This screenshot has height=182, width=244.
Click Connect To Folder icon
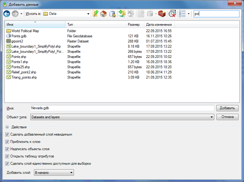pyautogui.click(x=122, y=14)
